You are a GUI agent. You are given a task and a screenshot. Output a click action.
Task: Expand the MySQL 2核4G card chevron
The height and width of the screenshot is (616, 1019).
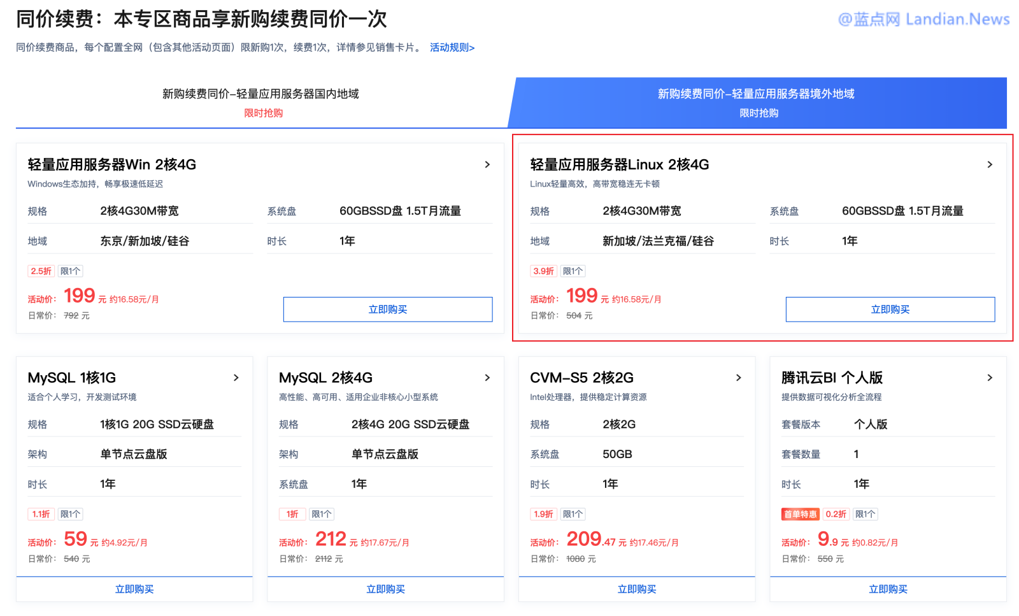[x=487, y=377]
